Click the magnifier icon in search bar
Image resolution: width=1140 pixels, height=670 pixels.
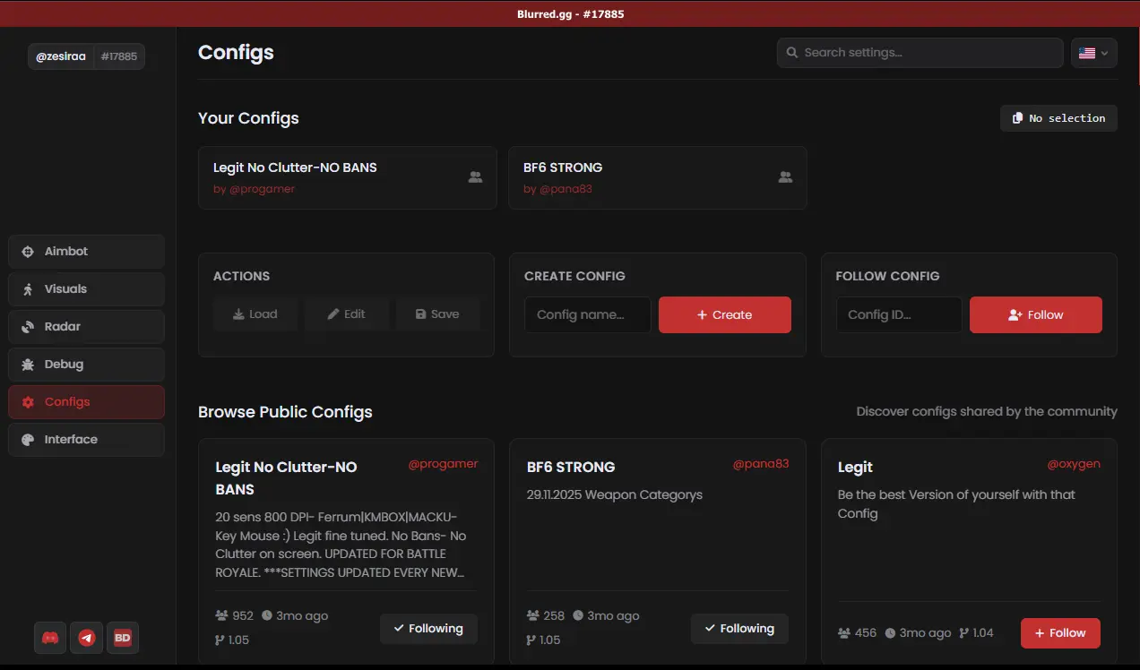(x=792, y=53)
